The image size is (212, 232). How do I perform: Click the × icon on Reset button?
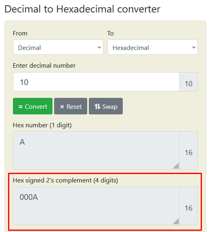point(62,107)
